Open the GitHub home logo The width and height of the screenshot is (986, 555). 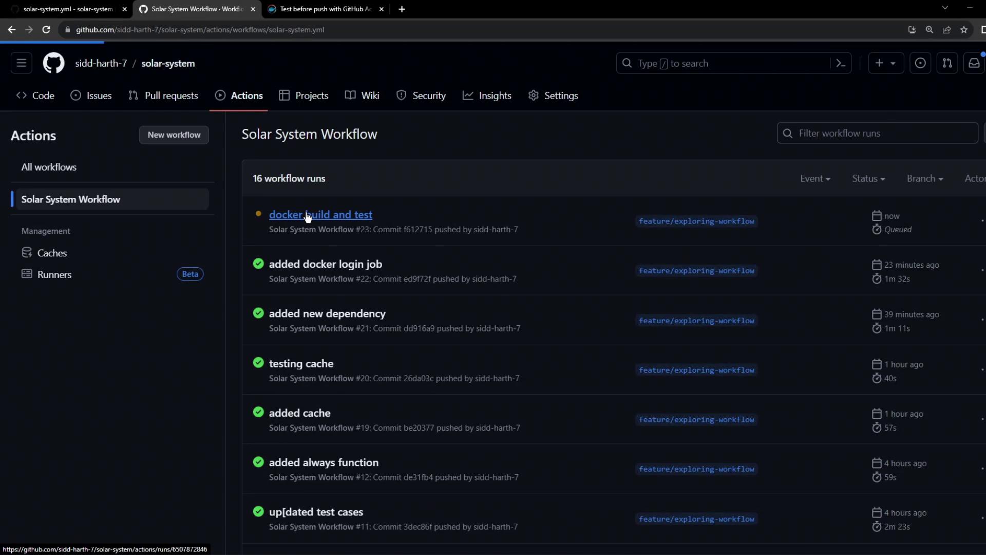[x=53, y=63]
